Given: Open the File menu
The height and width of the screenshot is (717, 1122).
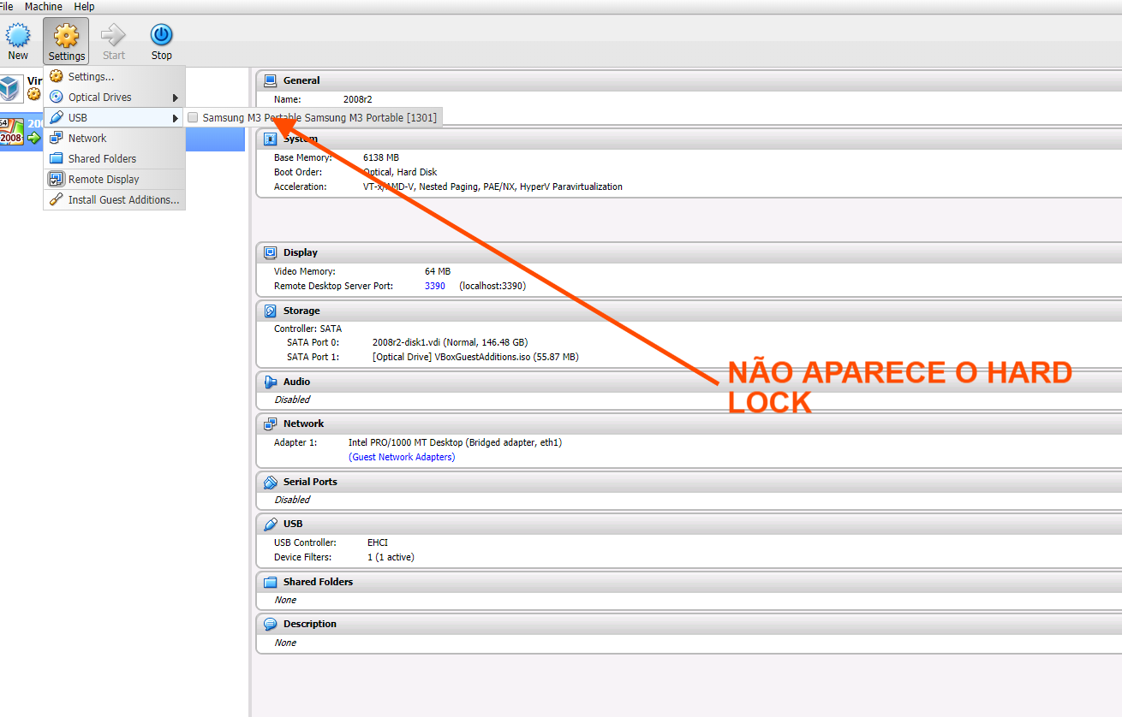Looking at the screenshot, I should 7,7.
